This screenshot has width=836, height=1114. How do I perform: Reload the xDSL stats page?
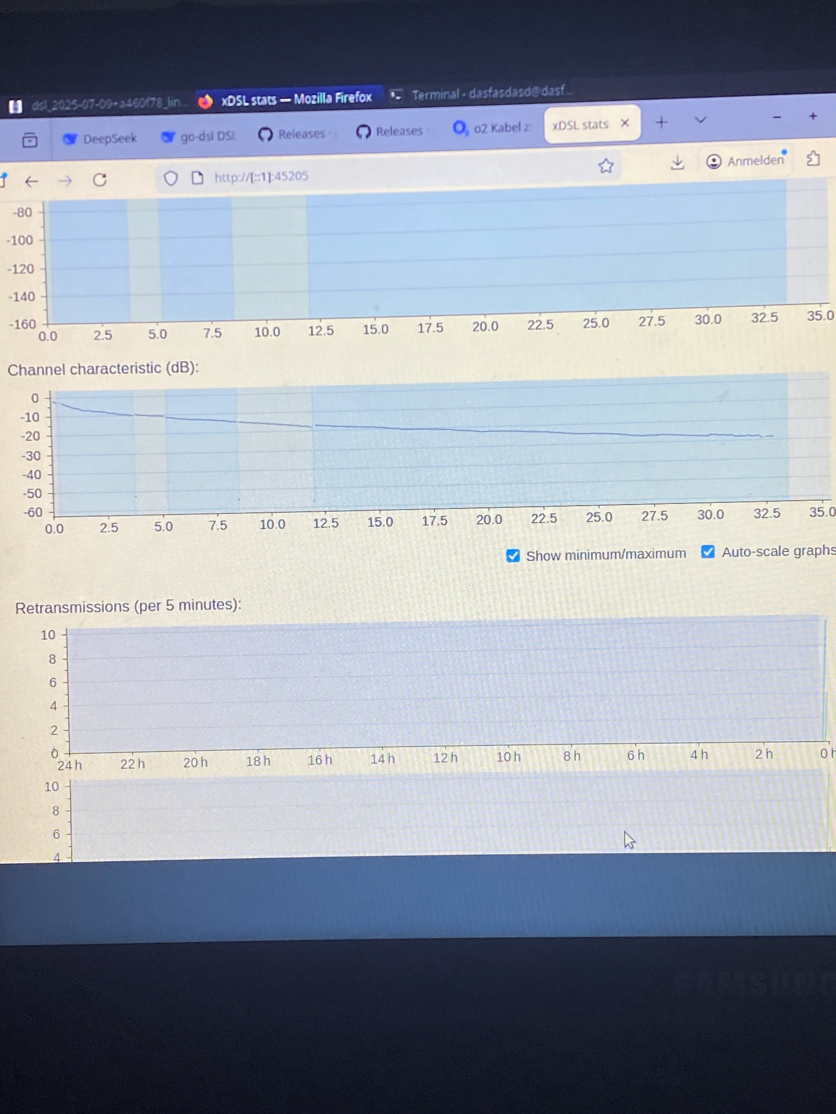click(100, 180)
